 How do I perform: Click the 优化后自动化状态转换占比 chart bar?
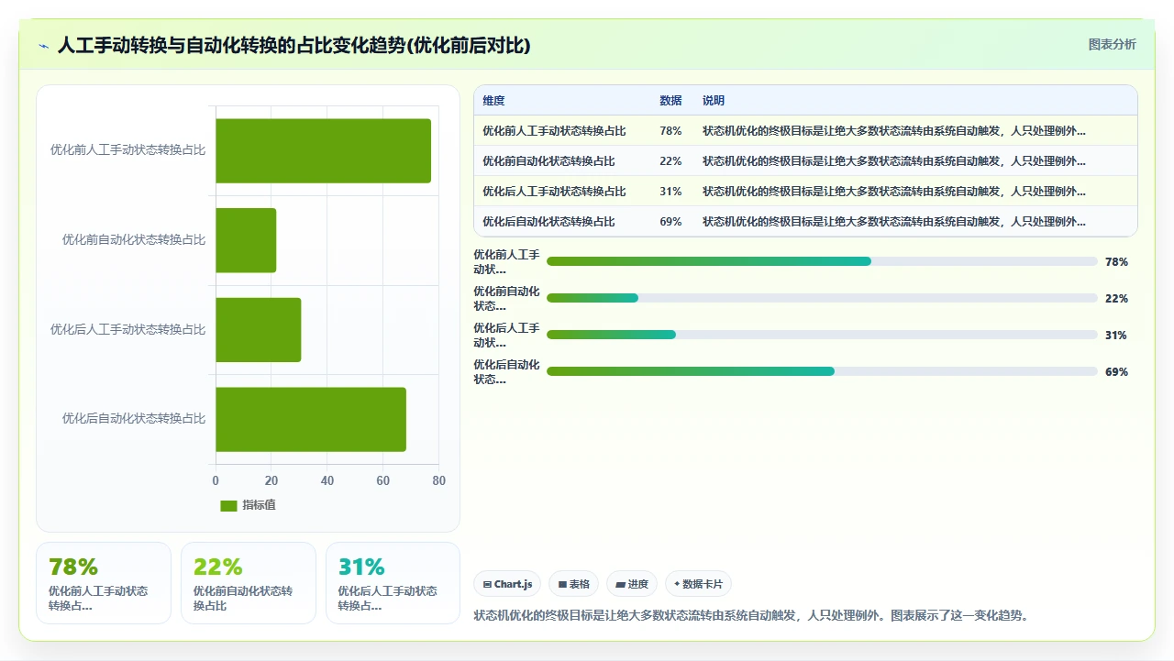[x=311, y=419]
